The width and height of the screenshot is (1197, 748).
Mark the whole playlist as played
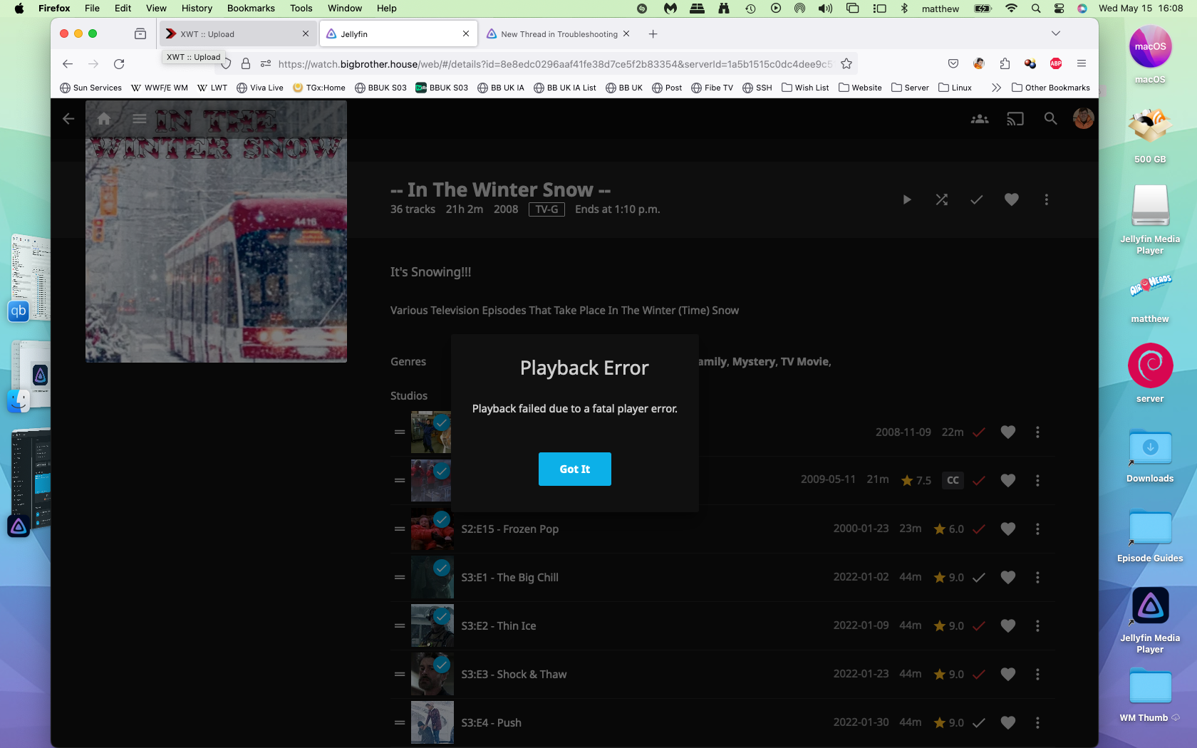point(976,200)
